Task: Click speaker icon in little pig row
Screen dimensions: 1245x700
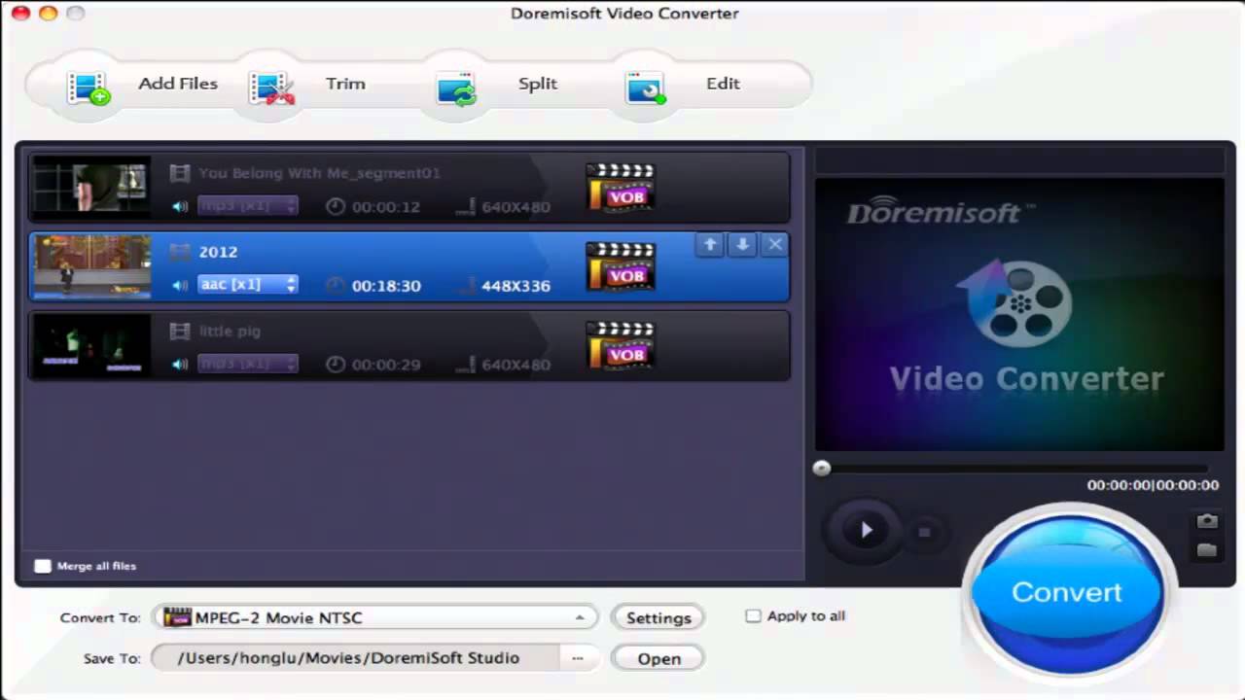Action: [x=180, y=365]
